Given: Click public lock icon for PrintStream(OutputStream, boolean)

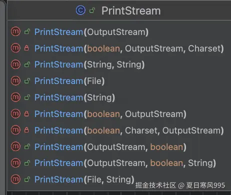Looking at the screenshot, I should click(27, 146).
